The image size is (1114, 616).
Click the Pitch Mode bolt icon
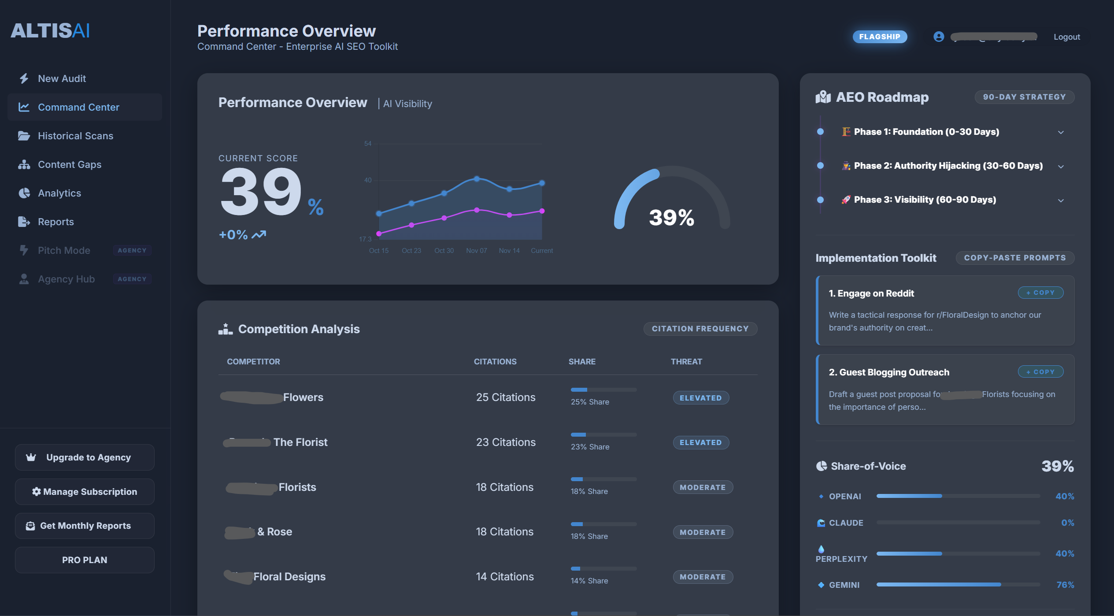[x=24, y=250]
